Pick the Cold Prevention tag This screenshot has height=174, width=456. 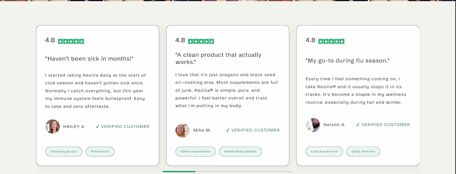pyautogui.click(x=324, y=152)
